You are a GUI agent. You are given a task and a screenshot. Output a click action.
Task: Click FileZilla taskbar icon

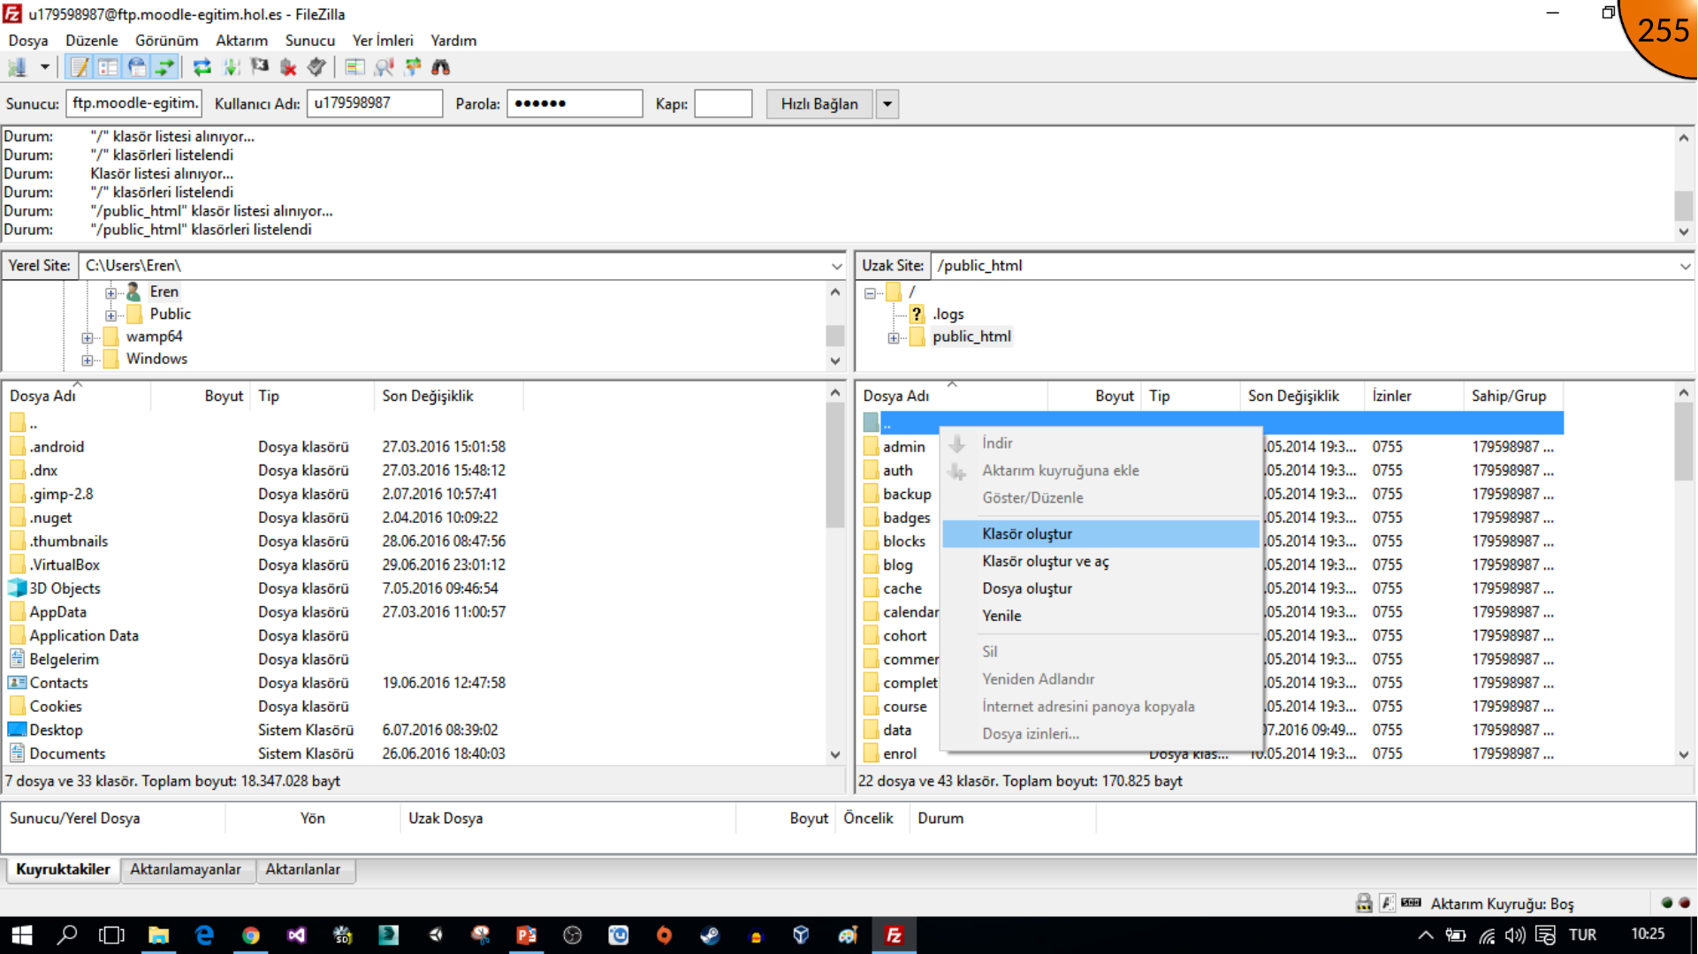[x=894, y=935]
